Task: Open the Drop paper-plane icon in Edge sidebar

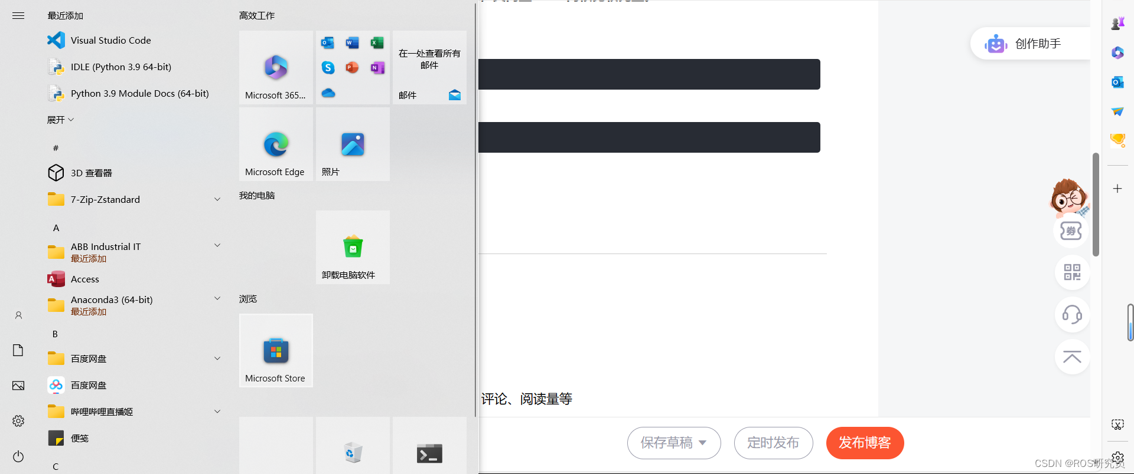Action: coord(1117,111)
